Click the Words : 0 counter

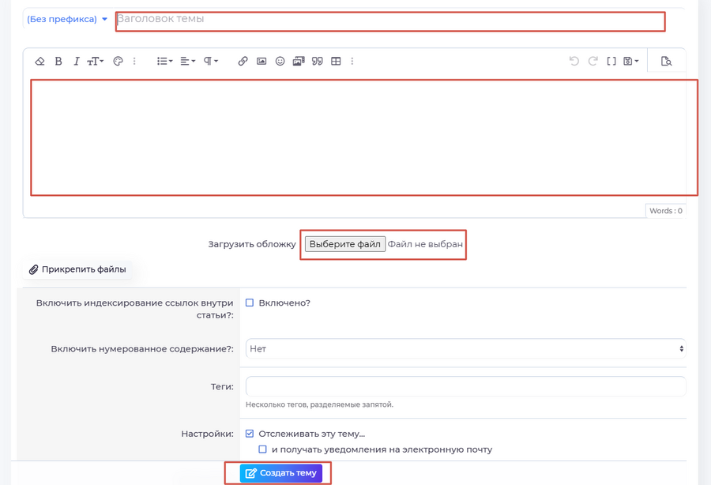(x=665, y=211)
